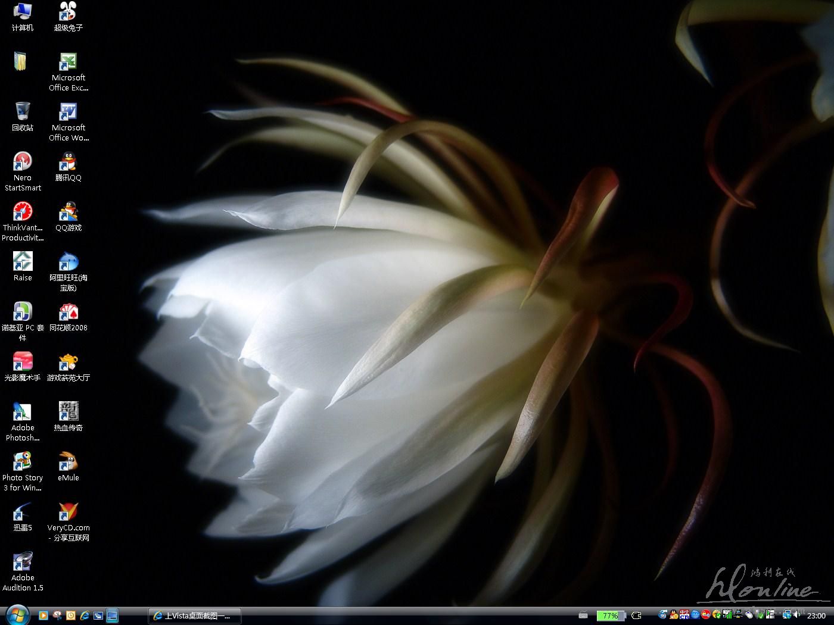Open the volume speaker tray icon
834x625 pixels.
click(x=796, y=615)
